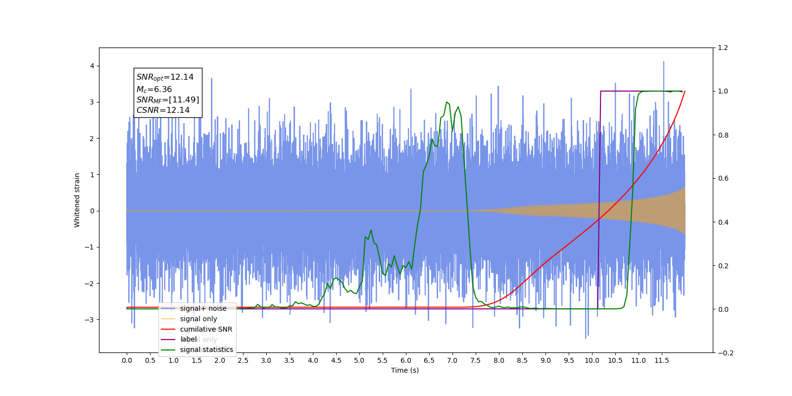The image size is (792, 396).
Task: Click the SNRMF=[11.49] annotation text
Action: [x=168, y=100]
